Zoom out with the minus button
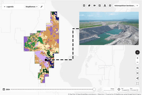This screenshot has width=142, height=95. point(137,62)
